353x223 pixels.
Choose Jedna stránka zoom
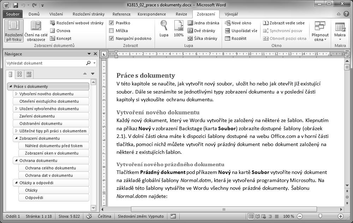[x=203, y=23]
